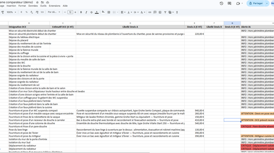This screenshot has height=153, width=274.
Task: Click the font size field showing 12
Action: (x=70, y=12)
